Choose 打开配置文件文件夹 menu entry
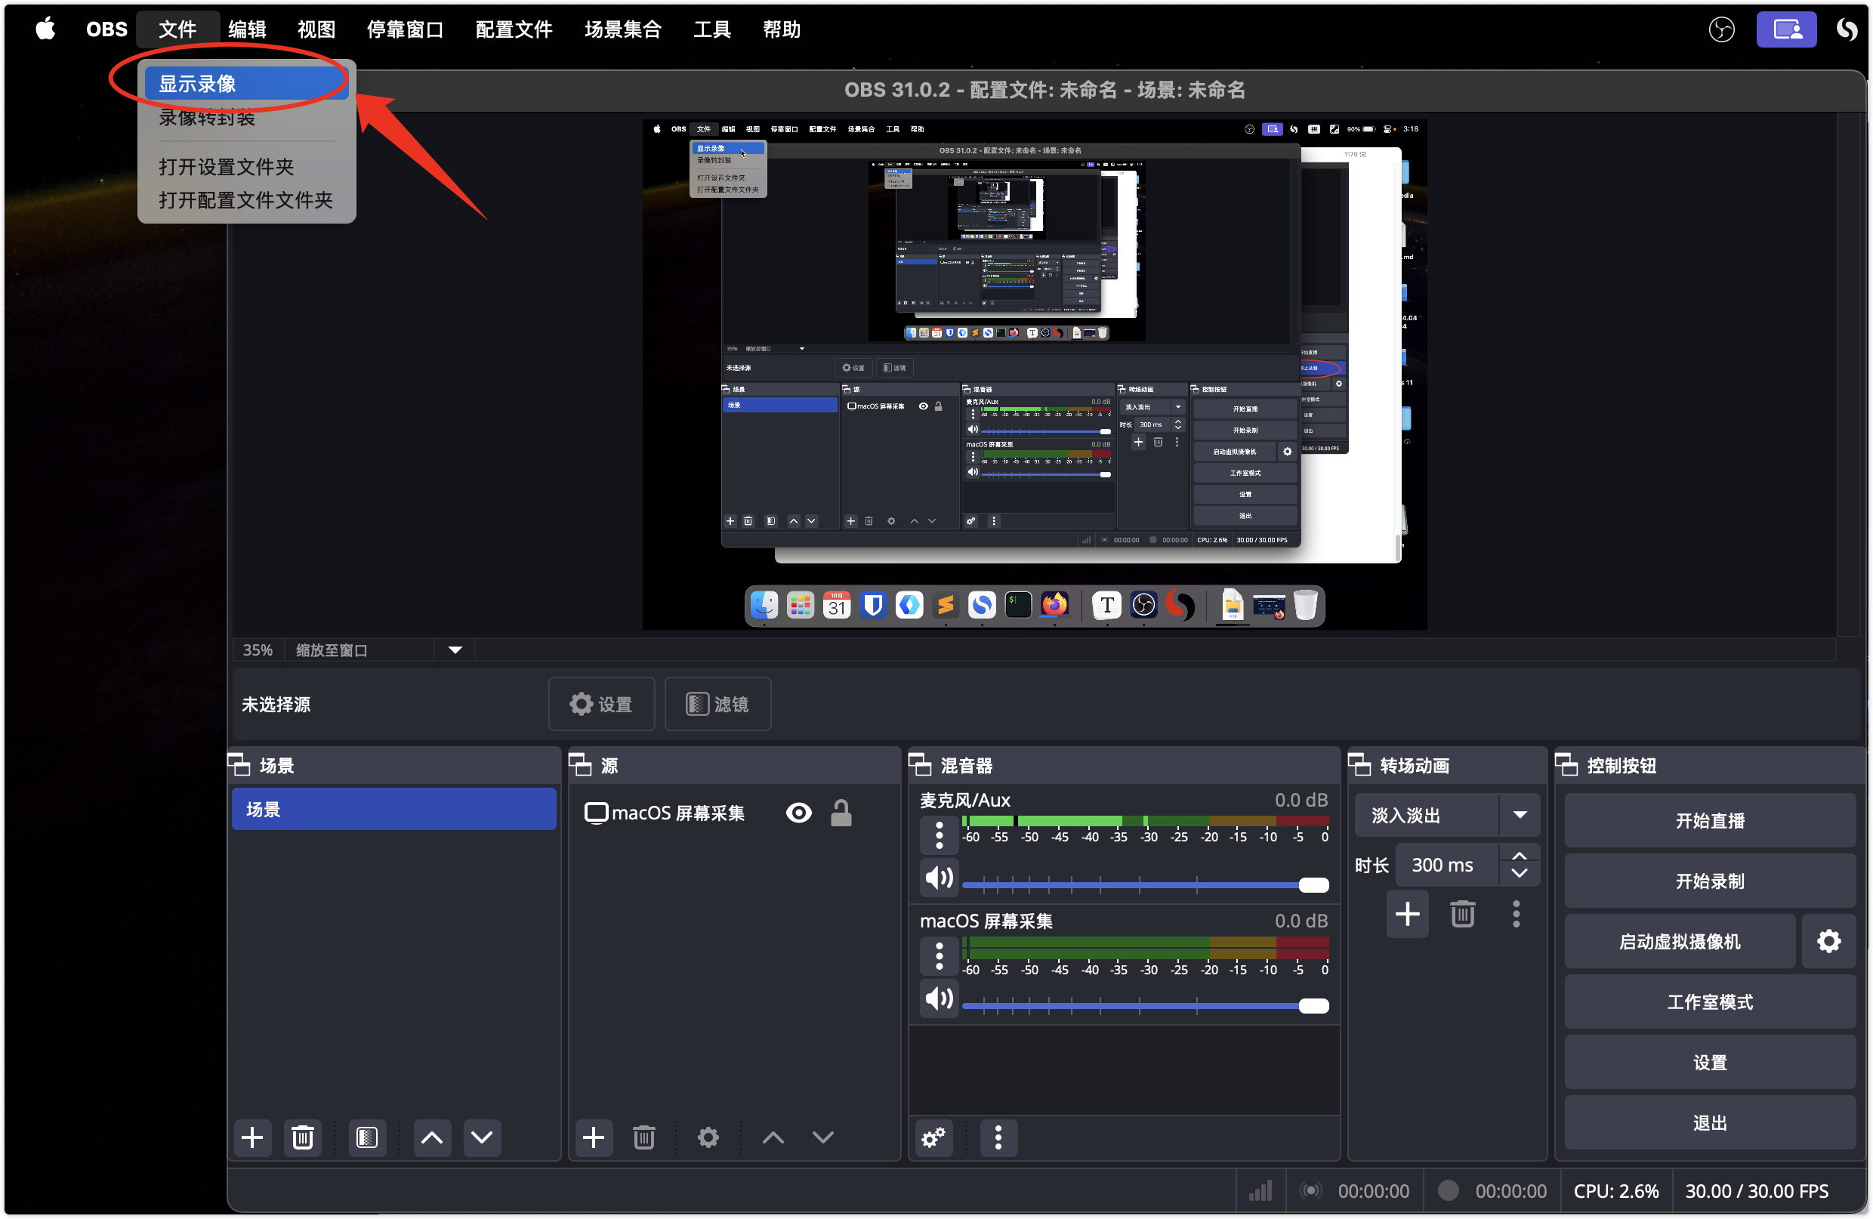The image size is (1873, 1219). [x=246, y=200]
